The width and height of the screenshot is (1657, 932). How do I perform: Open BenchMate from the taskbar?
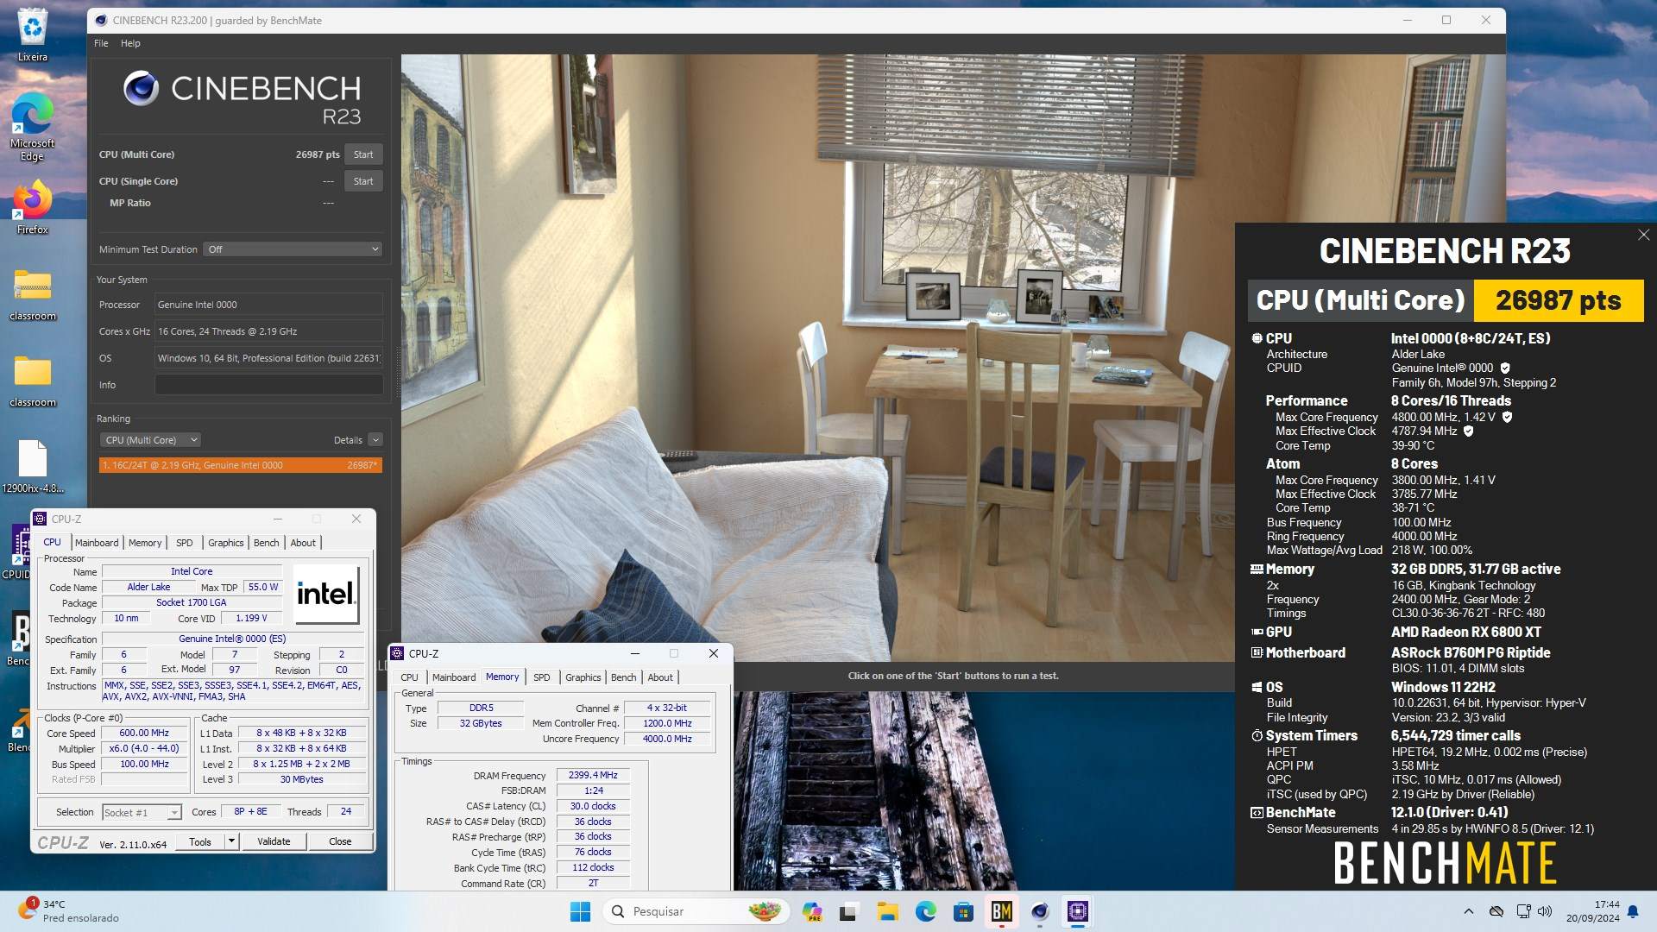click(1001, 911)
